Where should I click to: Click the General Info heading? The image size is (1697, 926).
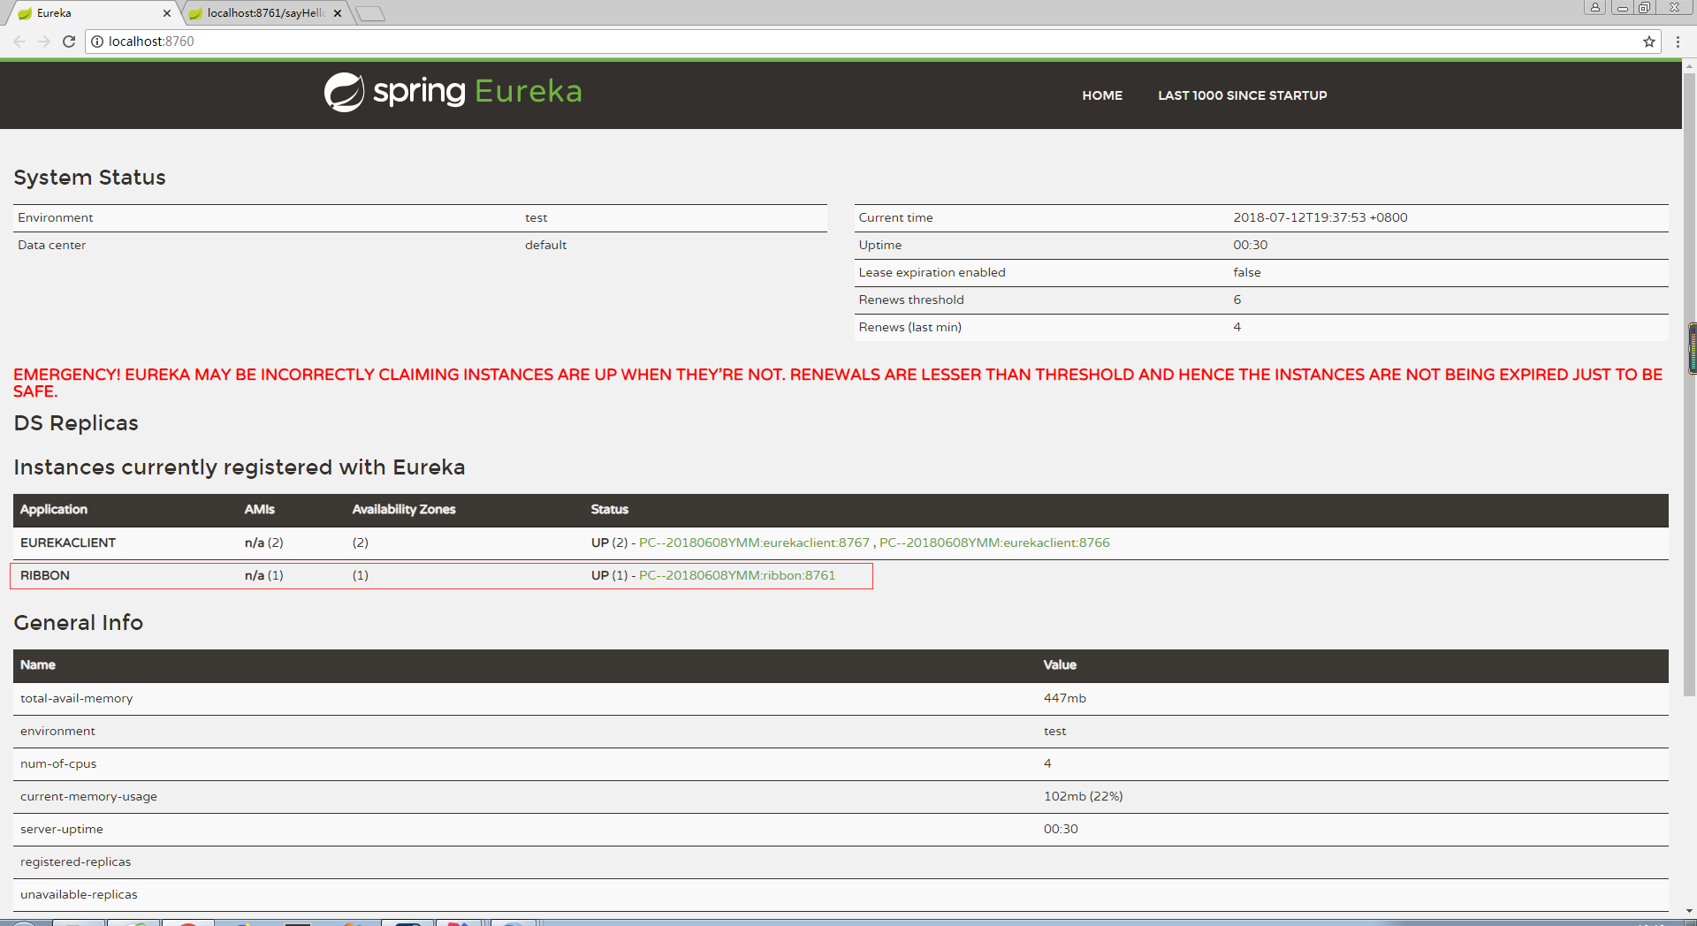tap(79, 623)
